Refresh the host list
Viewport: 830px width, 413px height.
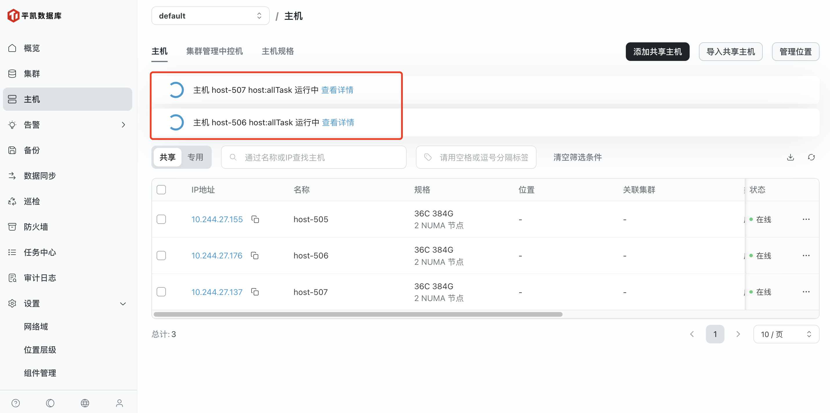pos(812,157)
